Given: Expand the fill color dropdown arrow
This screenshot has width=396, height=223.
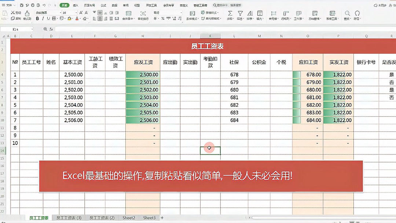Looking at the screenshot, I should [72, 18].
